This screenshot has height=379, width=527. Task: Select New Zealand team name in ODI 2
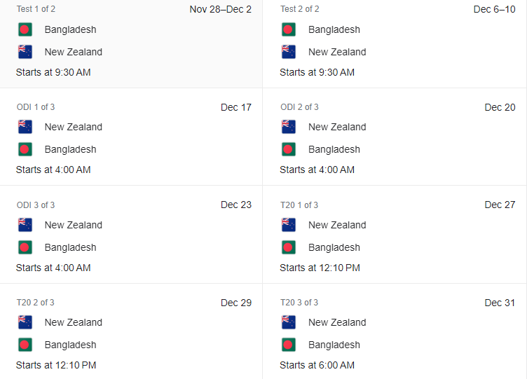[337, 127]
